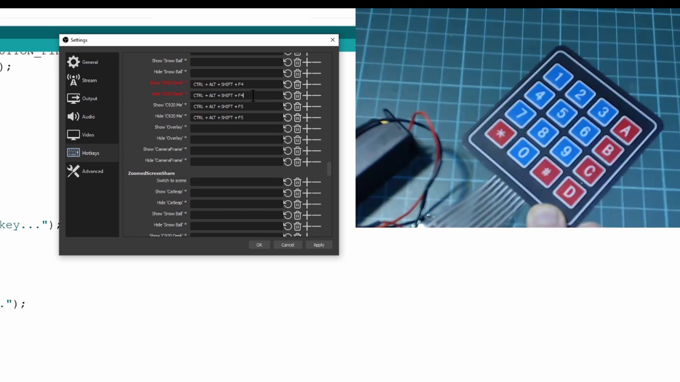680x382 pixels.
Task: Click the hotkeys list scrollbar
Action: pyautogui.click(x=329, y=169)
